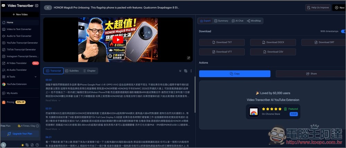
Task: Switch to the AI Chat tab
Action: [x=237, y=21]
